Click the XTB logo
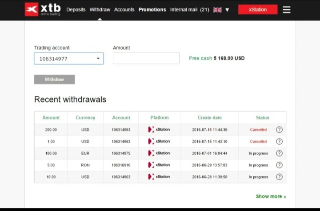This screenshot has height=211, width=320. click(x=43, y=9)
